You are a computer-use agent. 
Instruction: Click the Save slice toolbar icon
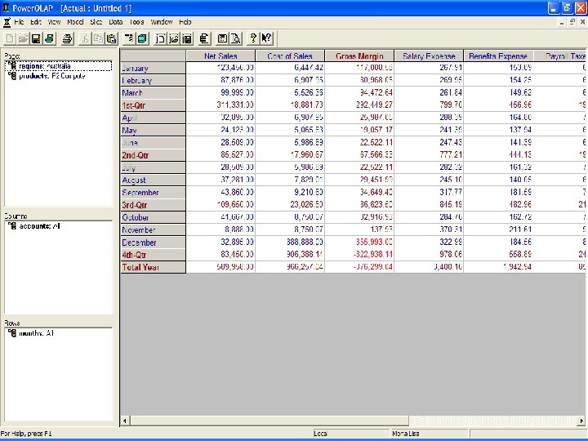tap(187, 38)
